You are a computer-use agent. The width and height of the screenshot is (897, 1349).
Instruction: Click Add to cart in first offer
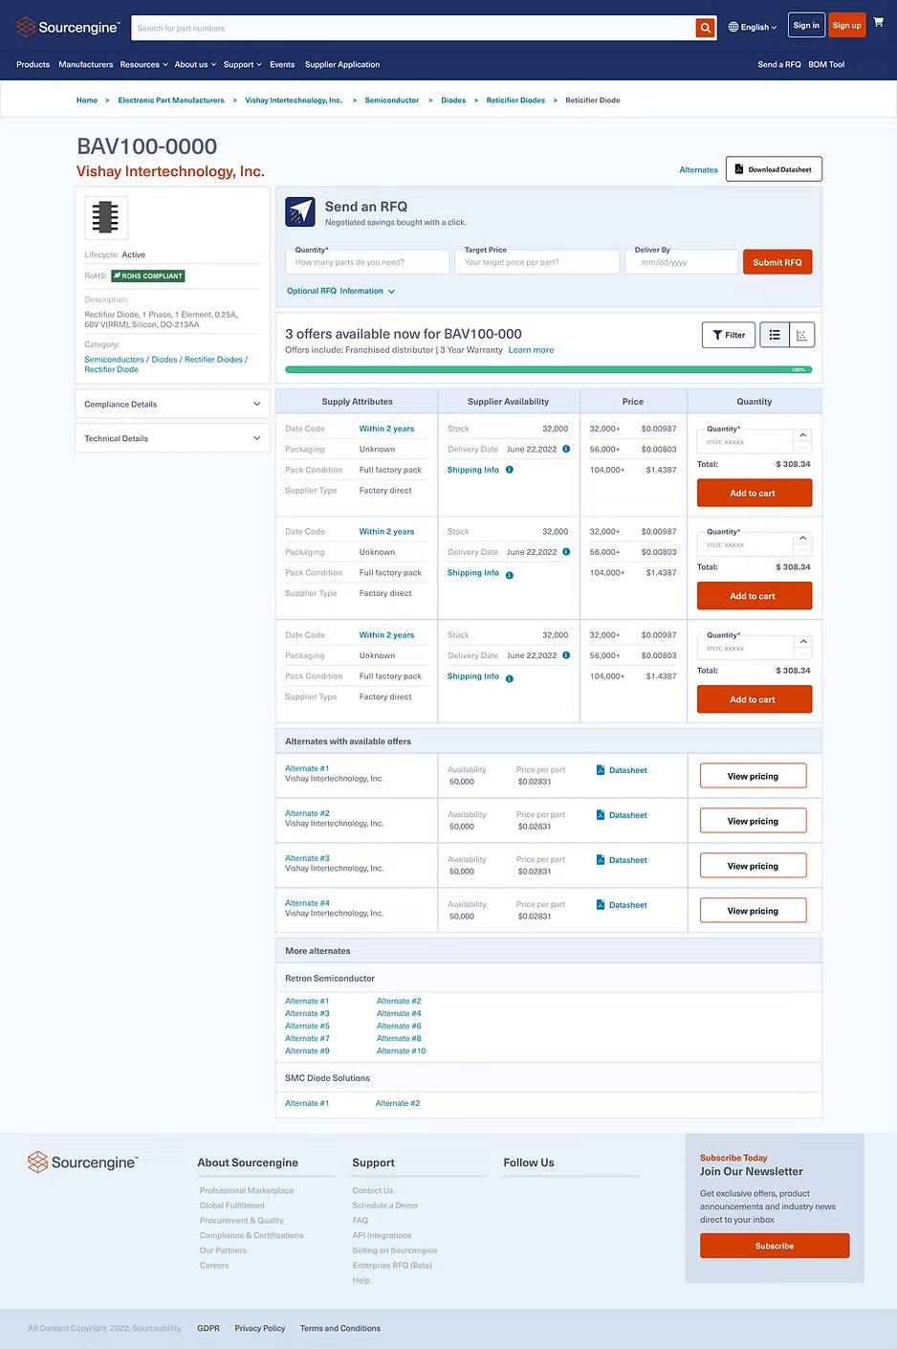(x=755, y=493)
